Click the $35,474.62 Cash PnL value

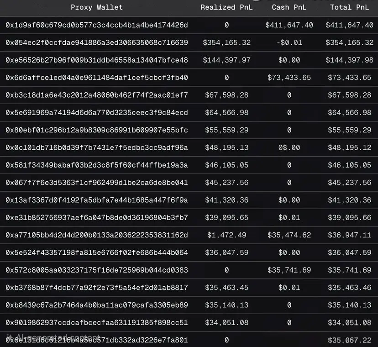coord(289,235)
